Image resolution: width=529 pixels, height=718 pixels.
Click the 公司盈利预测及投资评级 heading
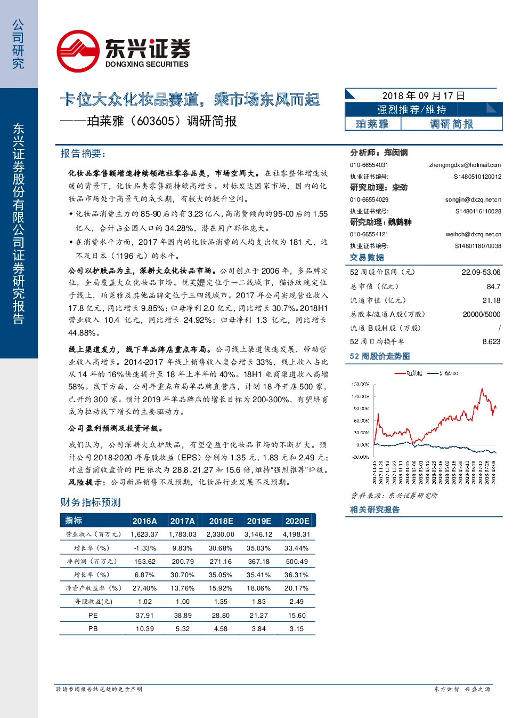116,428
